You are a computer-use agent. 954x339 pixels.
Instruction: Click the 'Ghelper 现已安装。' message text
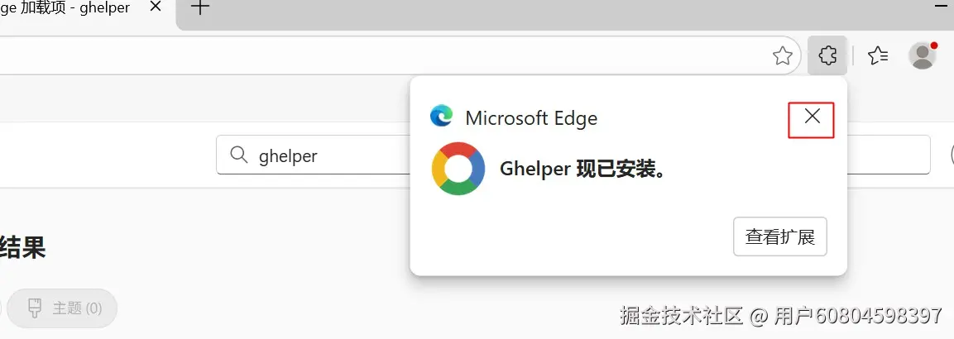point(583,169)
